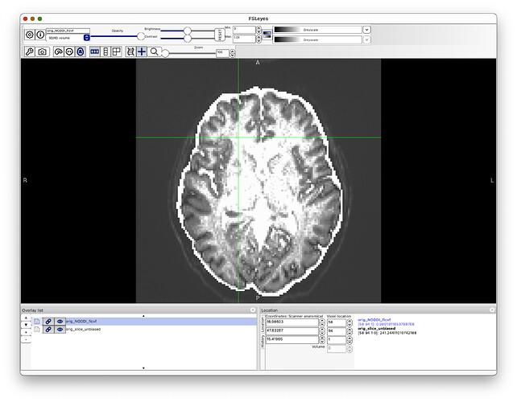
Task: Select vertical canvas layout
Action: [105, 51]
